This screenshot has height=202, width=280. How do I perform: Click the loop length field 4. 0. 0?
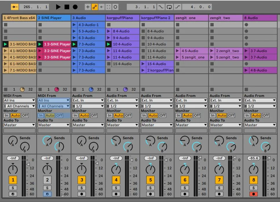[197, 7]
